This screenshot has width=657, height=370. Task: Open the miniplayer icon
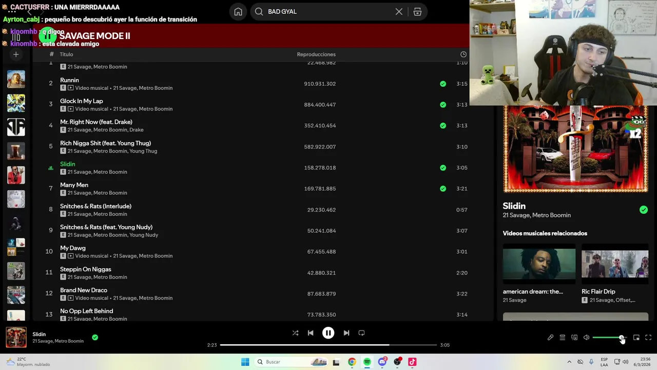pos(636,338)
